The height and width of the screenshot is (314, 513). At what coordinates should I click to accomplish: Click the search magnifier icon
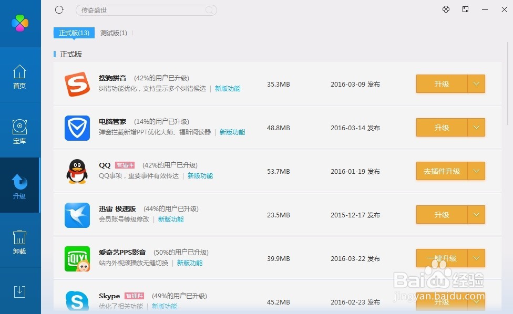click(x=209, y=10)
